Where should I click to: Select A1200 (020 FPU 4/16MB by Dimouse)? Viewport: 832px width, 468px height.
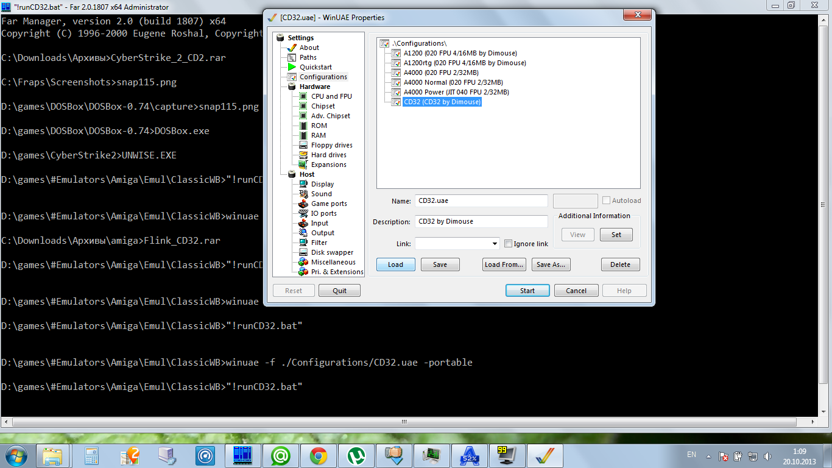(x=460, y=53)
